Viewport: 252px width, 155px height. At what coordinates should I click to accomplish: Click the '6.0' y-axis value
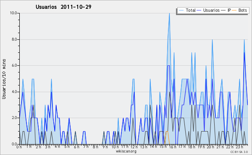[x=14, y=65]
